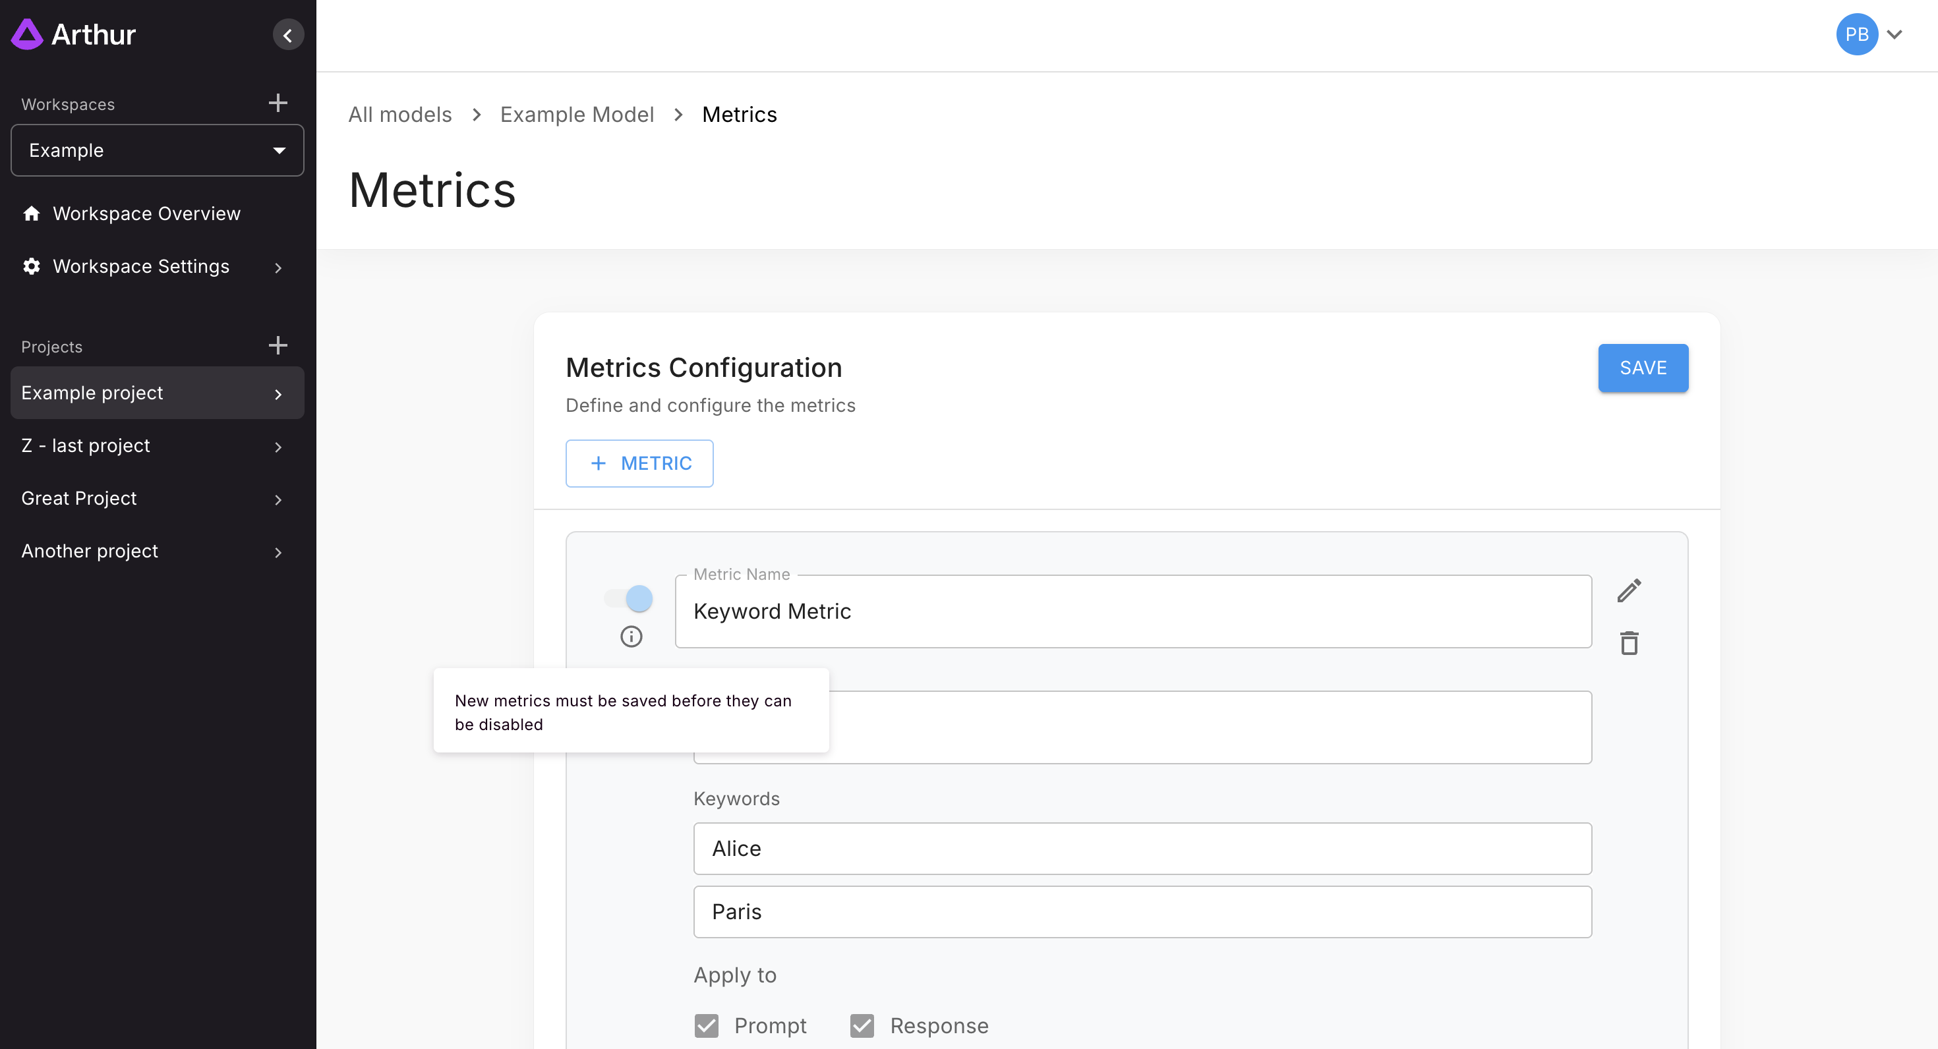Open the Example workspace dropdown

click(x=158, y=150)
